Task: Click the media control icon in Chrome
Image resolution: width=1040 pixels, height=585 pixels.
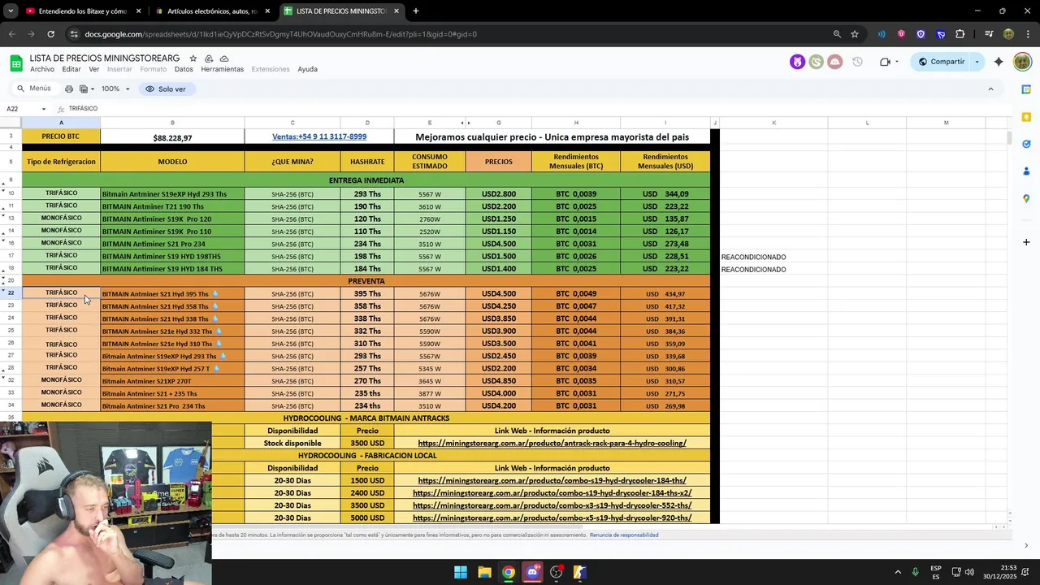Action: point(989,34)
